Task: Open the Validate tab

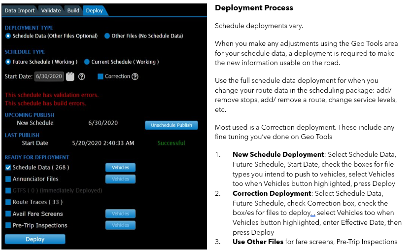Action: [51, 10]
